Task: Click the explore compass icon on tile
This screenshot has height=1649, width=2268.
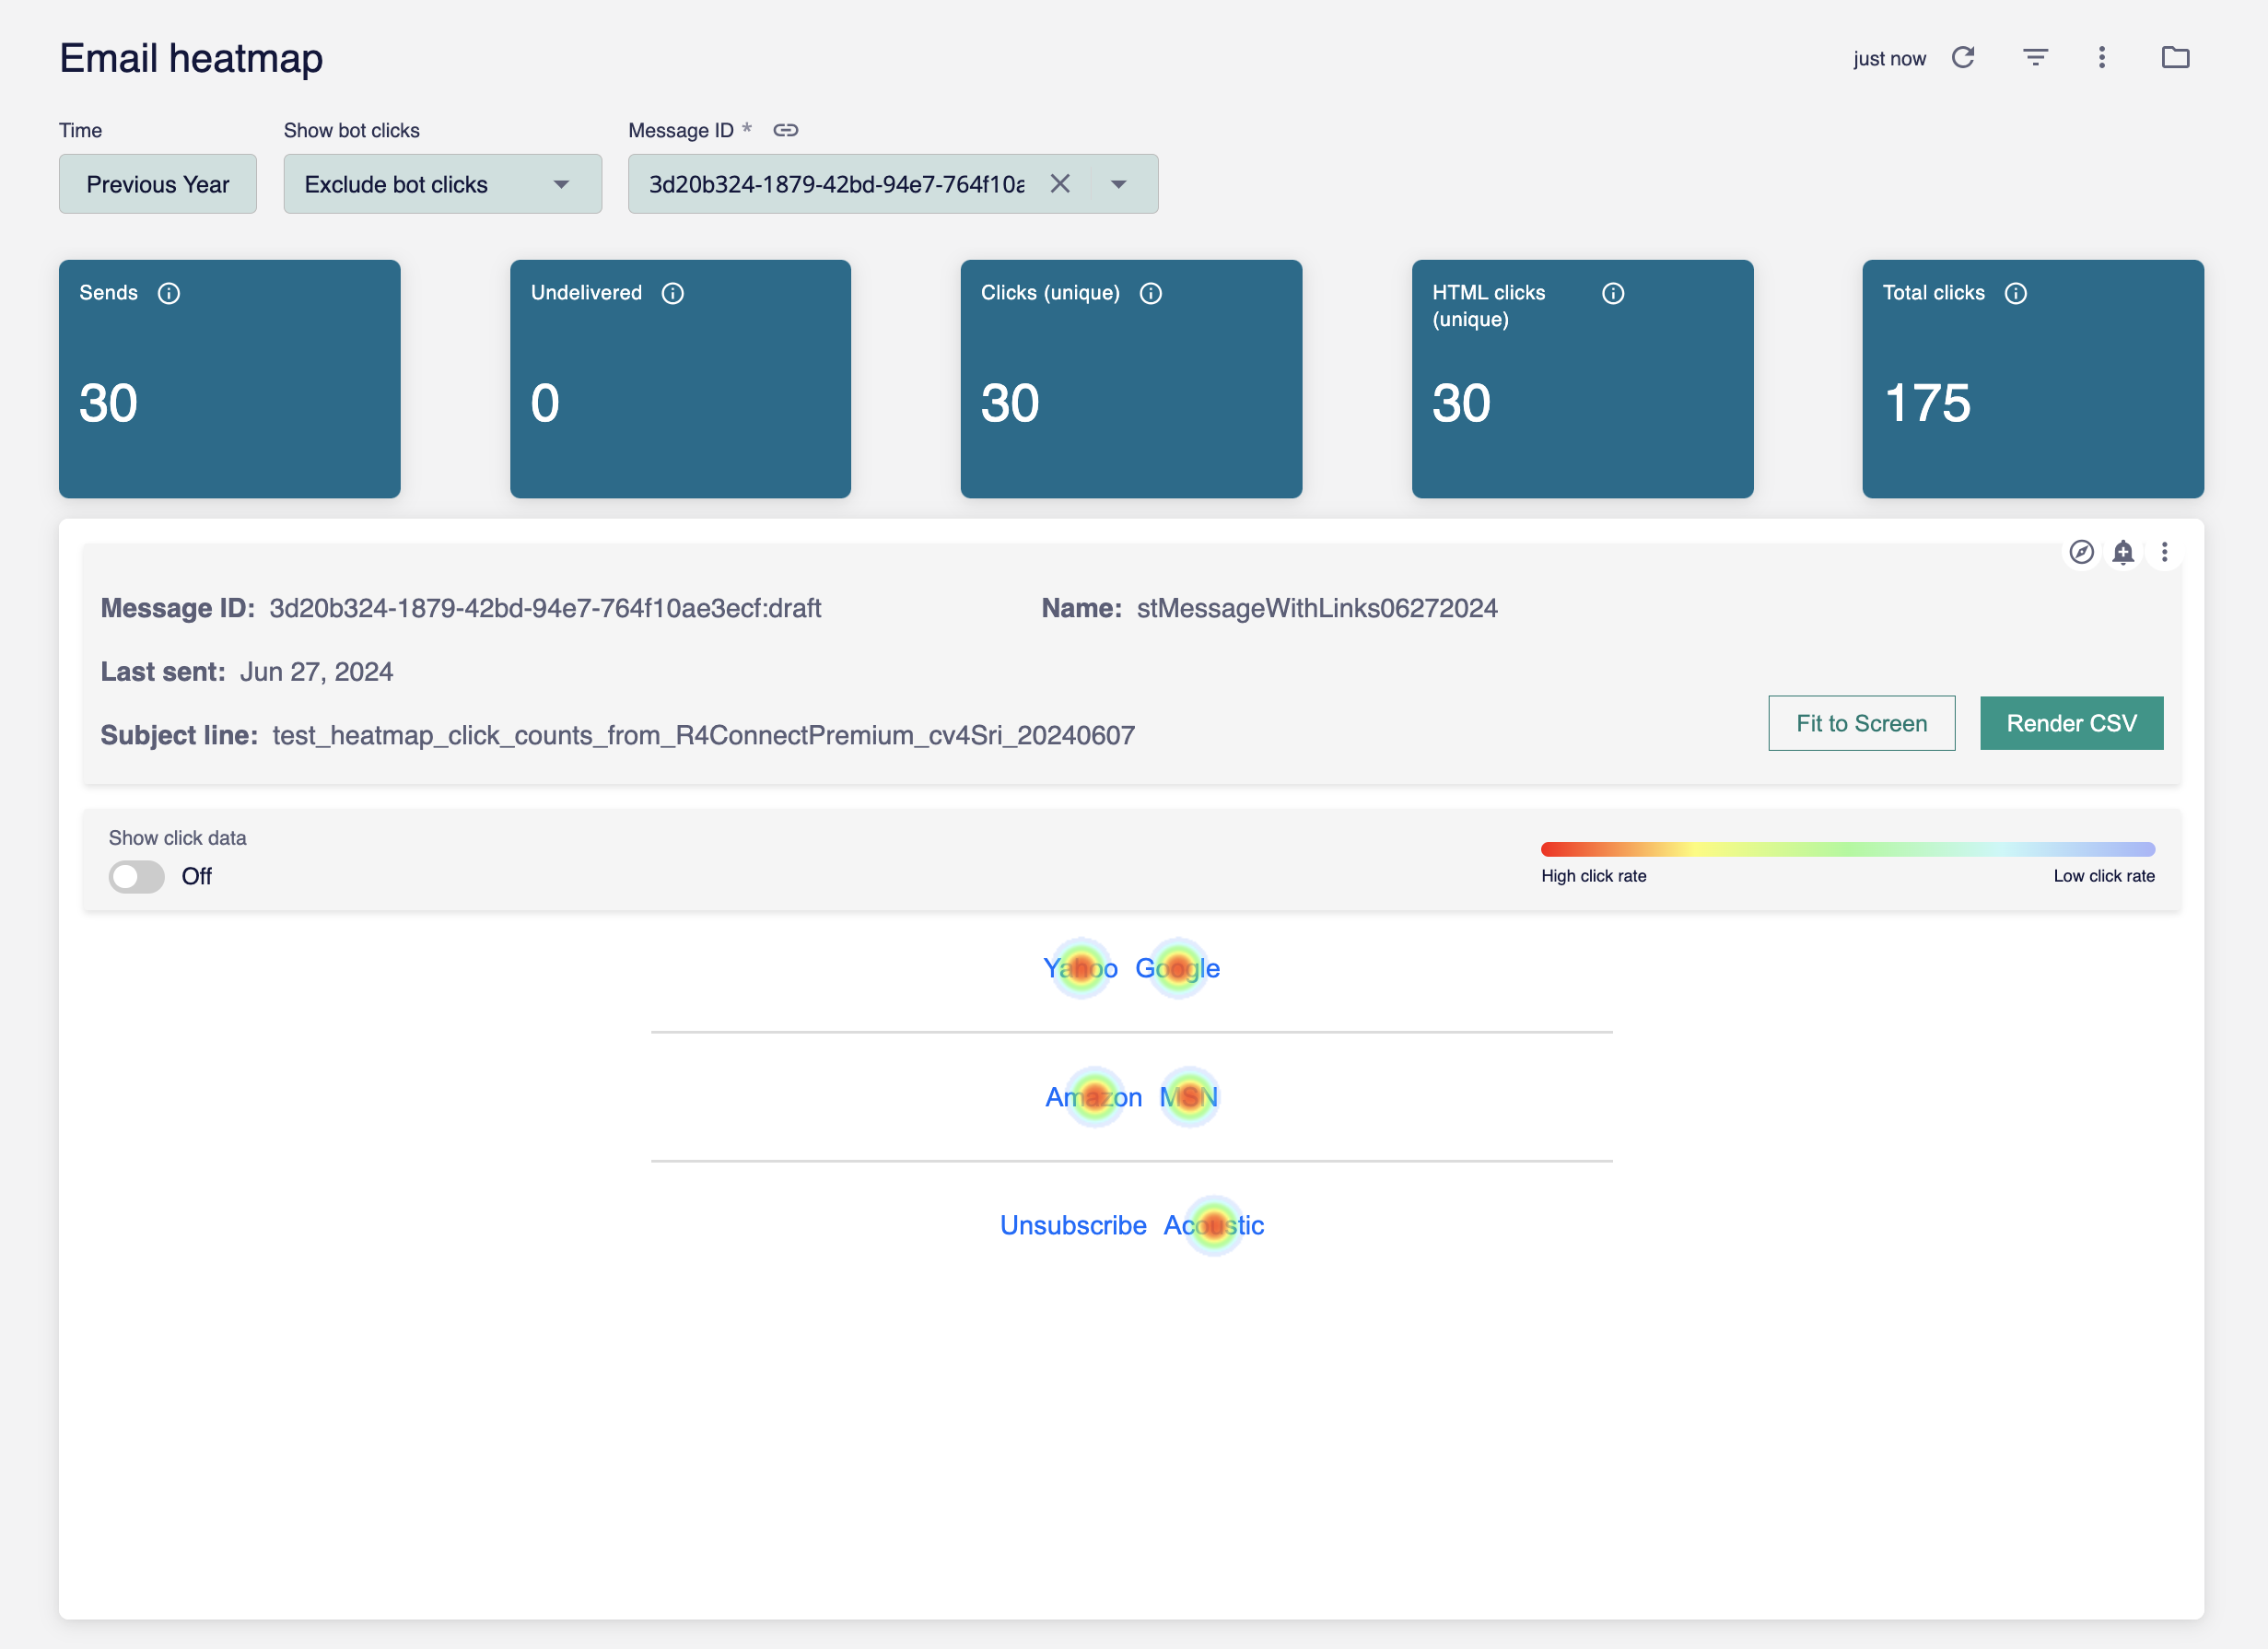Action: point(2081,552)
